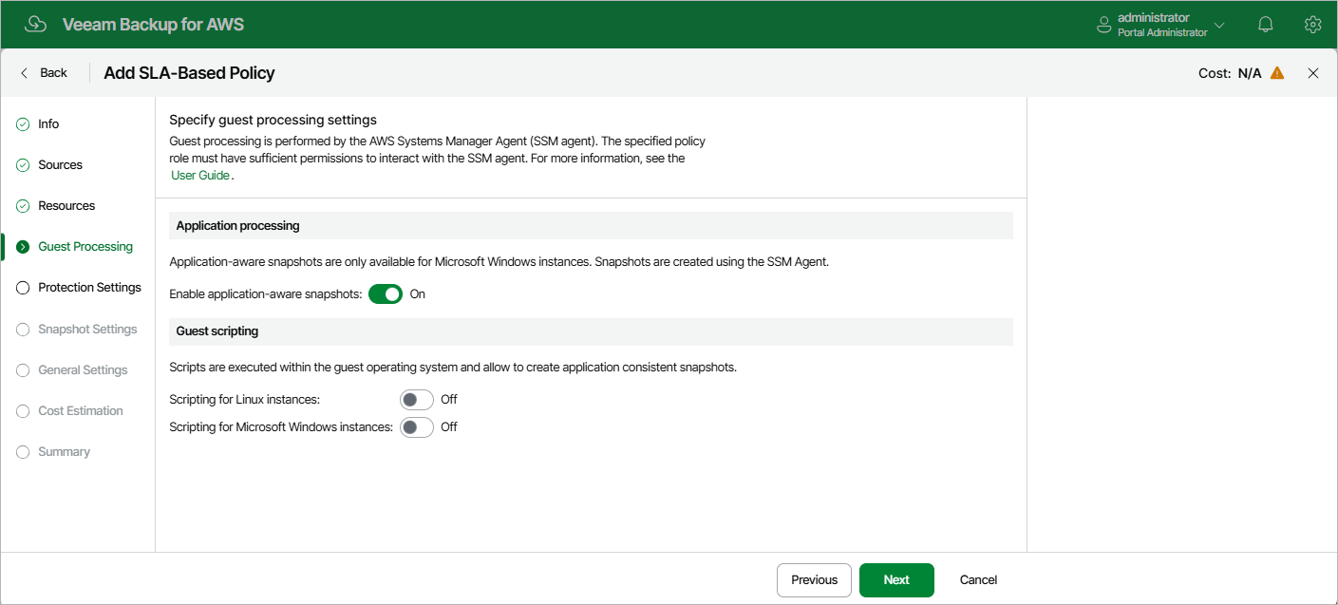Image resolution: width=1338 pixels, height=605 pixels.
Task: Click the user profile icon in header
Action: (x=1104, y=24)
